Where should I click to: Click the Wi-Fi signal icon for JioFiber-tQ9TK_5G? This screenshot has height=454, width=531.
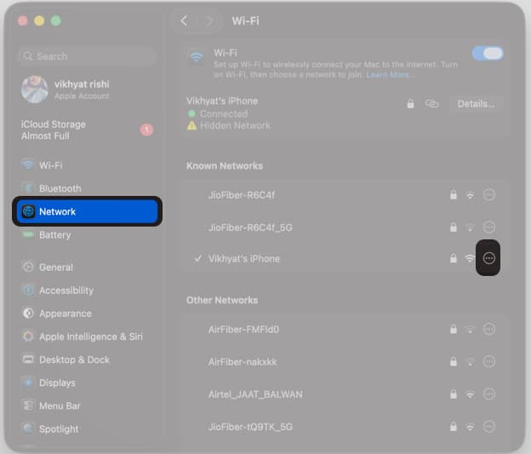pyautogui.click(x=470, y=428)
